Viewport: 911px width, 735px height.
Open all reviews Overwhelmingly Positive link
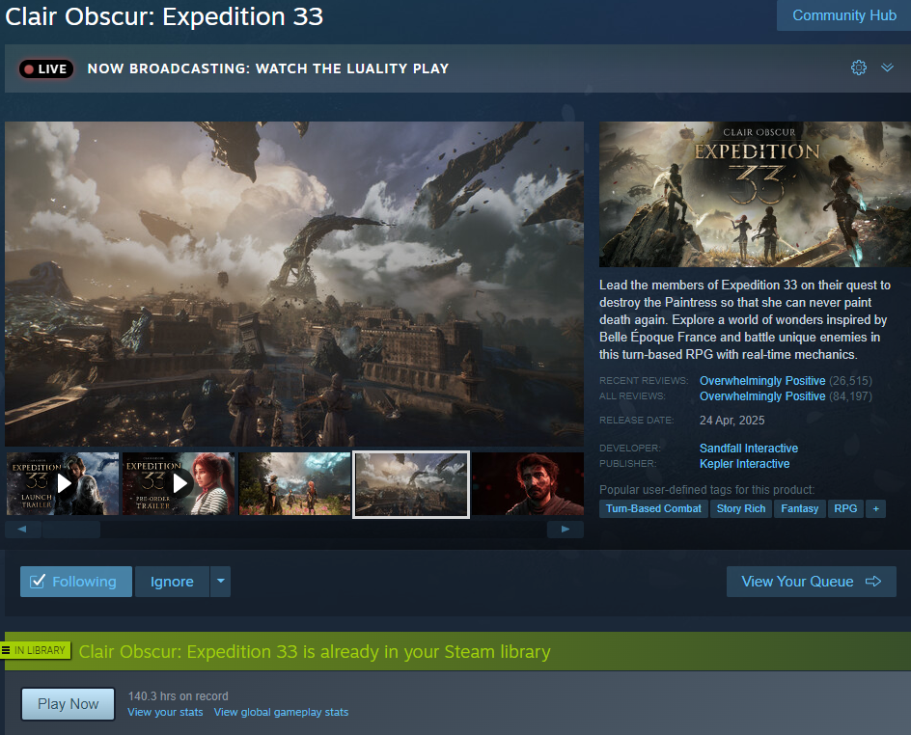[x=762, y=395]
